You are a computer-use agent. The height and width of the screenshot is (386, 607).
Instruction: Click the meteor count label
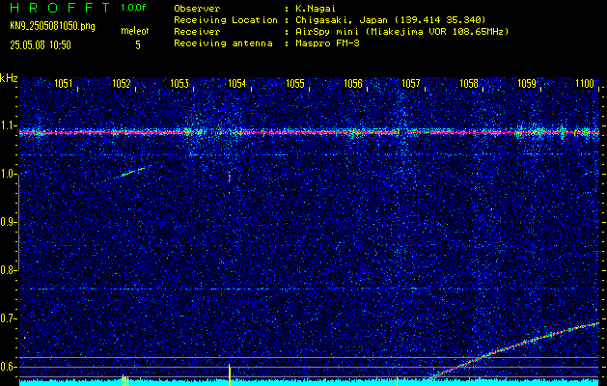[x=135, y=31]
